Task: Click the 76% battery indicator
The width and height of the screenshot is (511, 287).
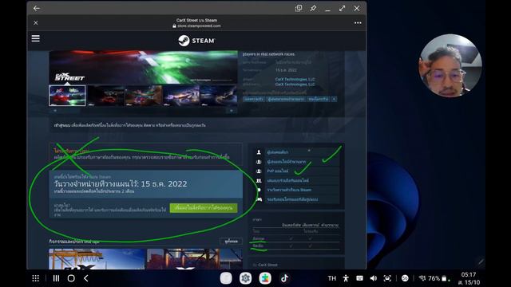Action: [x=438, y=278]
